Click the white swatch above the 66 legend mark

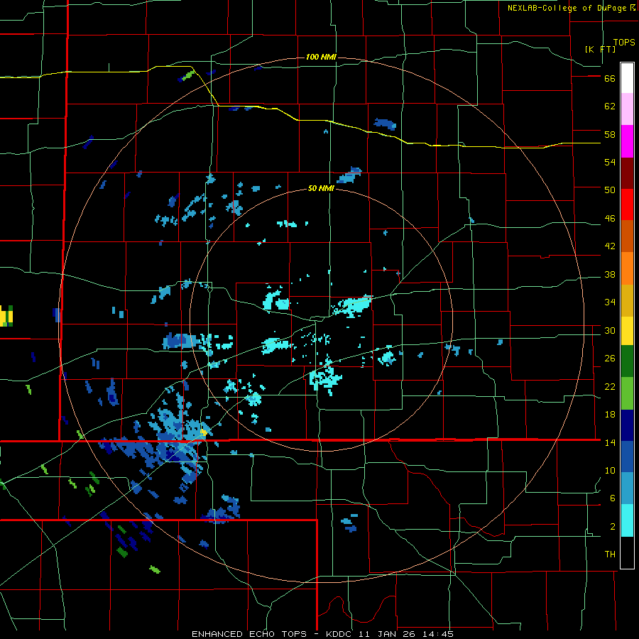coord(627,78)
